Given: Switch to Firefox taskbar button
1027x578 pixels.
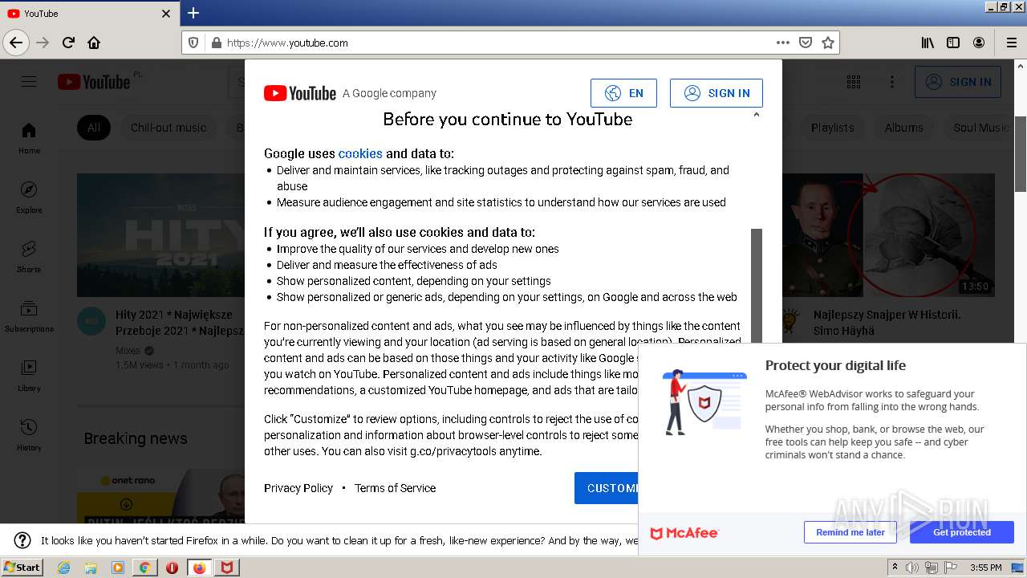Looking at the screenshot, I should (199, 568).
